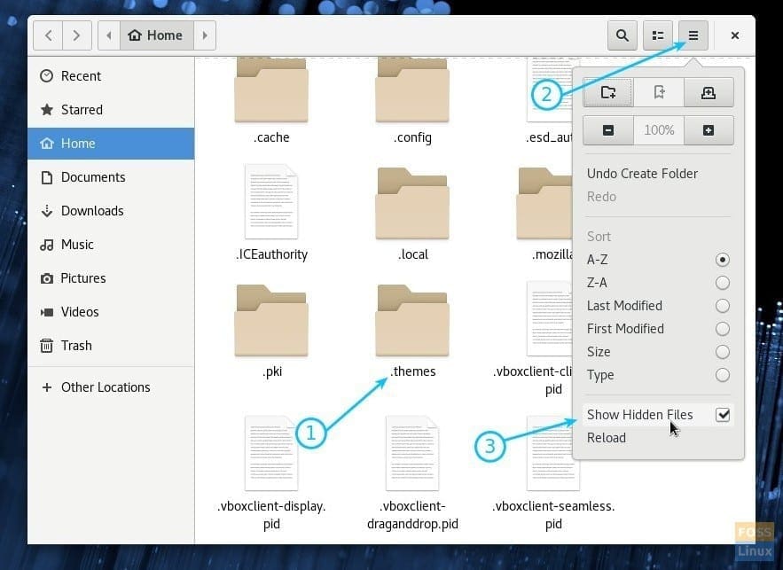Image resolution: width=783 pixels, height=570 pixels.
Task: Switch to list view icon
Action: point(658,35)
